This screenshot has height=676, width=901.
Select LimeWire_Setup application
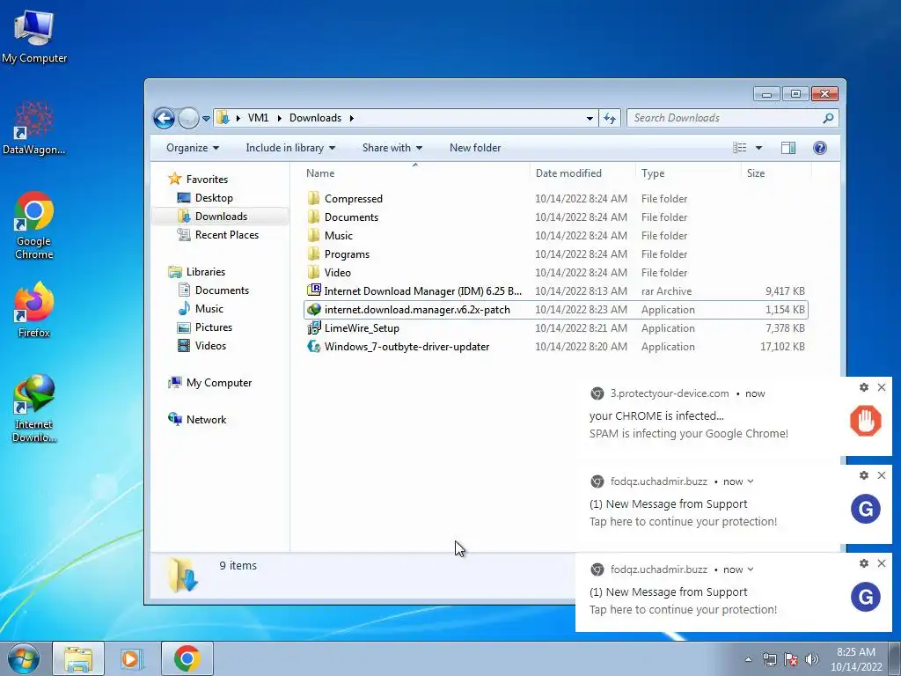[x=556, y=328]
